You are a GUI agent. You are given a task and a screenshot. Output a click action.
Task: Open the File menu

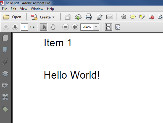[4, 9]
